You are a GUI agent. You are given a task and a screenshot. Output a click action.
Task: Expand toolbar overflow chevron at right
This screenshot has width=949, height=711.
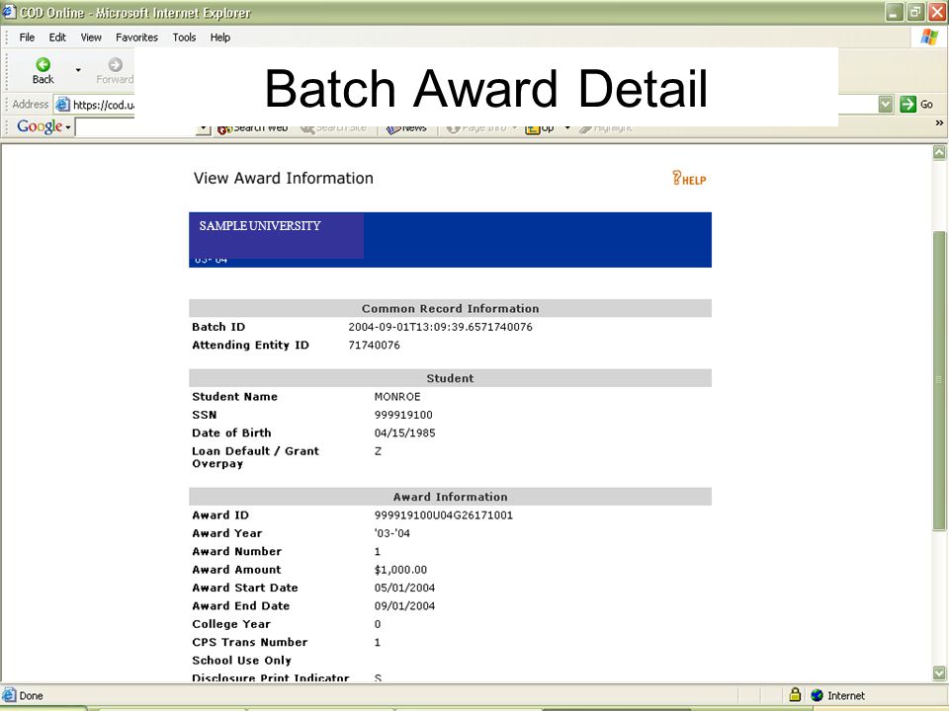[939, 122]
